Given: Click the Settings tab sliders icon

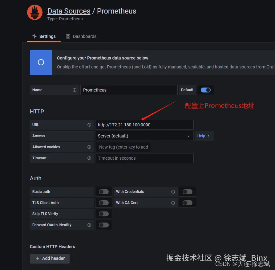Looking at the screenshot, I should (x=34, y=36).
